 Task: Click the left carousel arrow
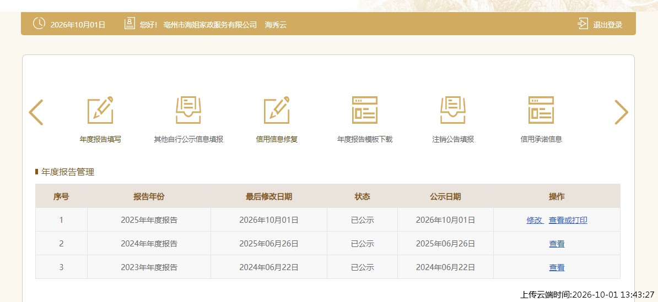36,112
